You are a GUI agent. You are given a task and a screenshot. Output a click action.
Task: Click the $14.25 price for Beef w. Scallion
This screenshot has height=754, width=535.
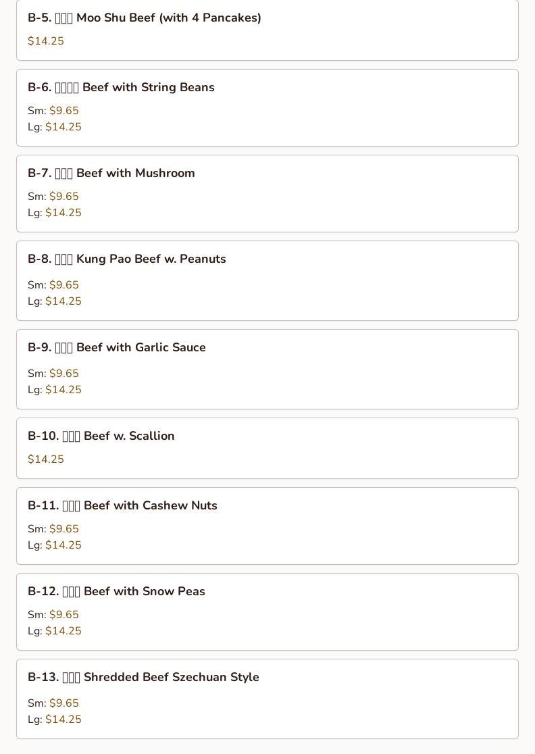coord(46,459)
